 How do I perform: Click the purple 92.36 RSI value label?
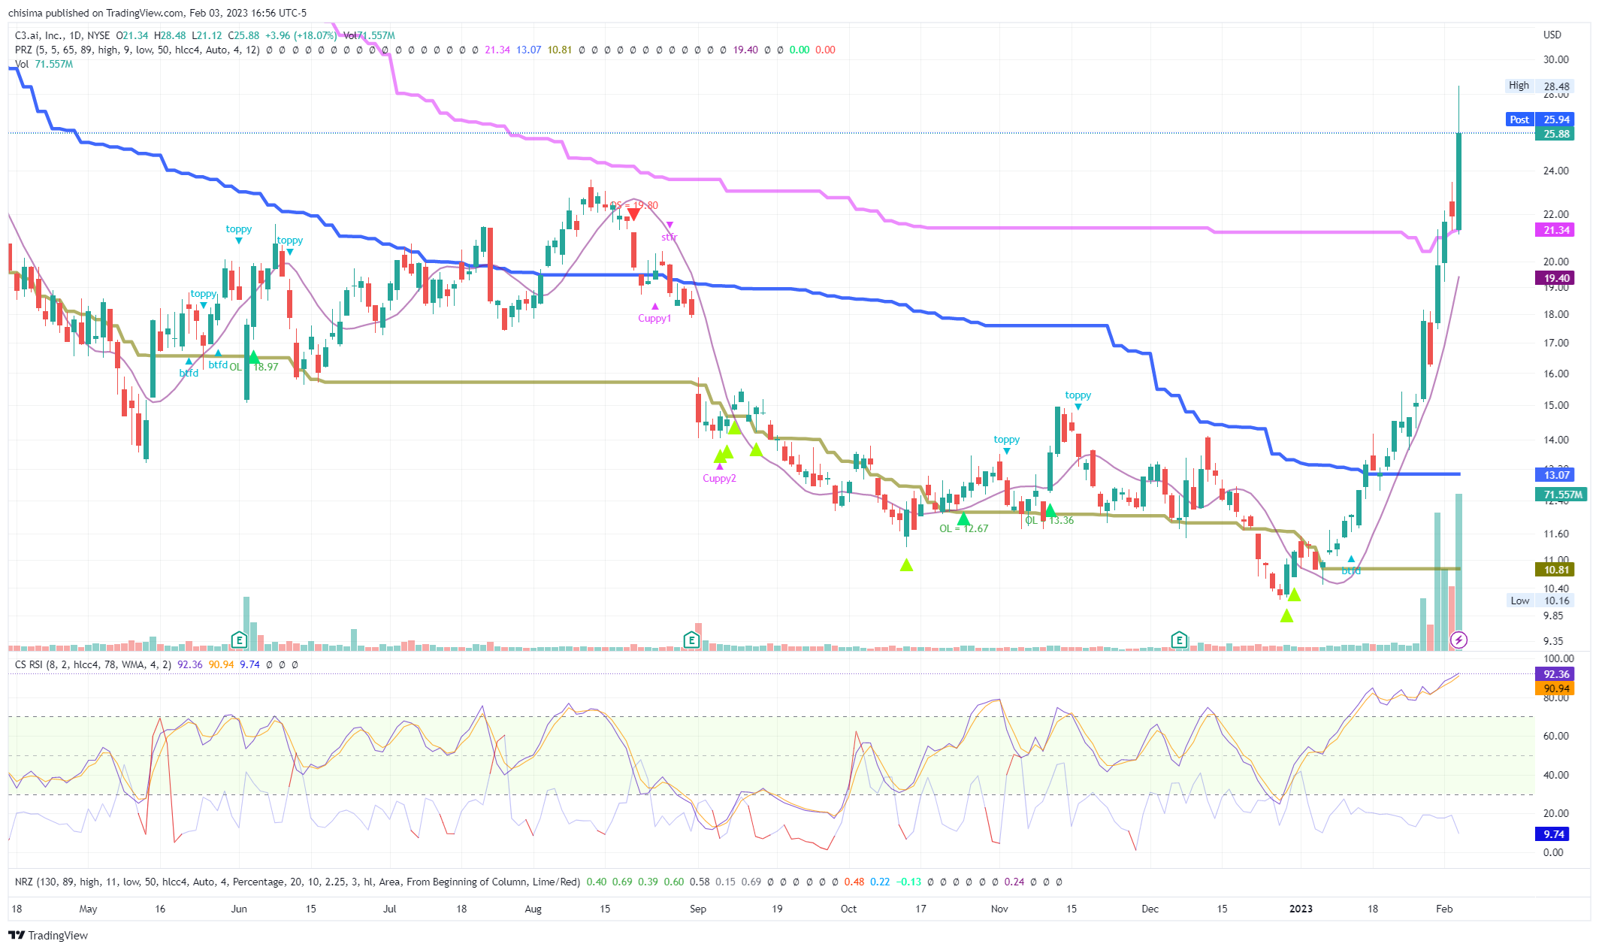coord(1556,674)
